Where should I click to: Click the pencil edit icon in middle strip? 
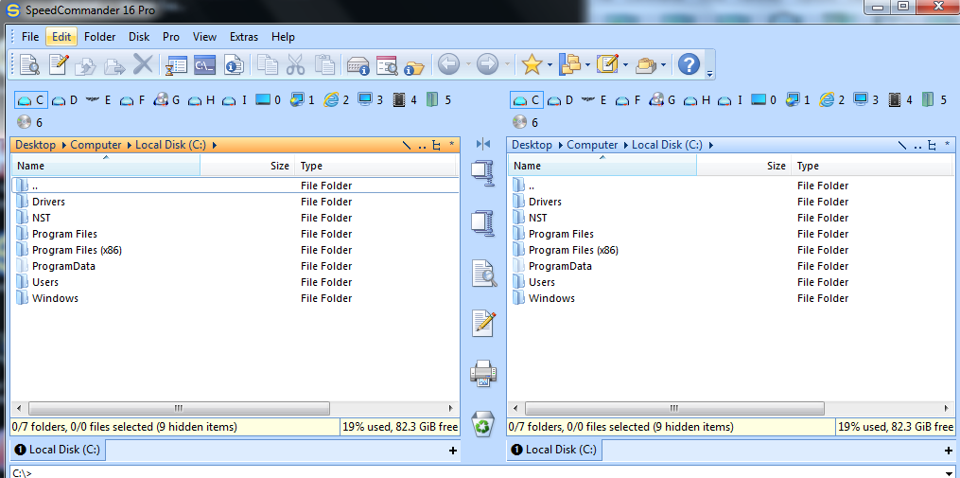(x=482, y=323)
